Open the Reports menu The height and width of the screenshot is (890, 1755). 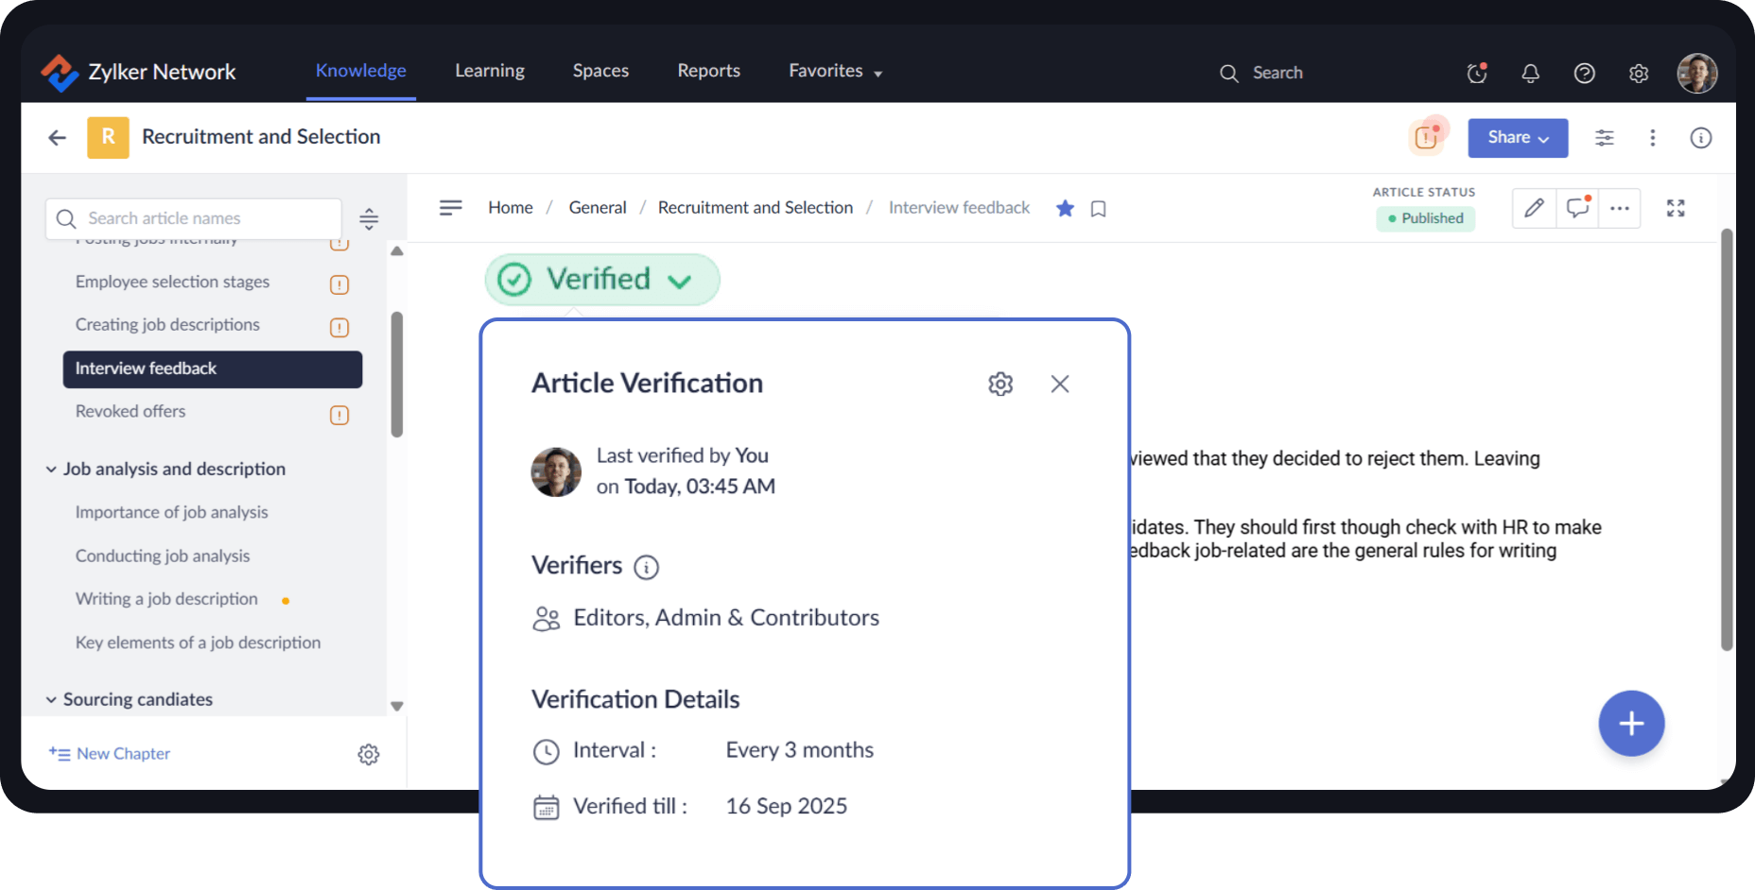pyautogui.click(x=708, y=70)
